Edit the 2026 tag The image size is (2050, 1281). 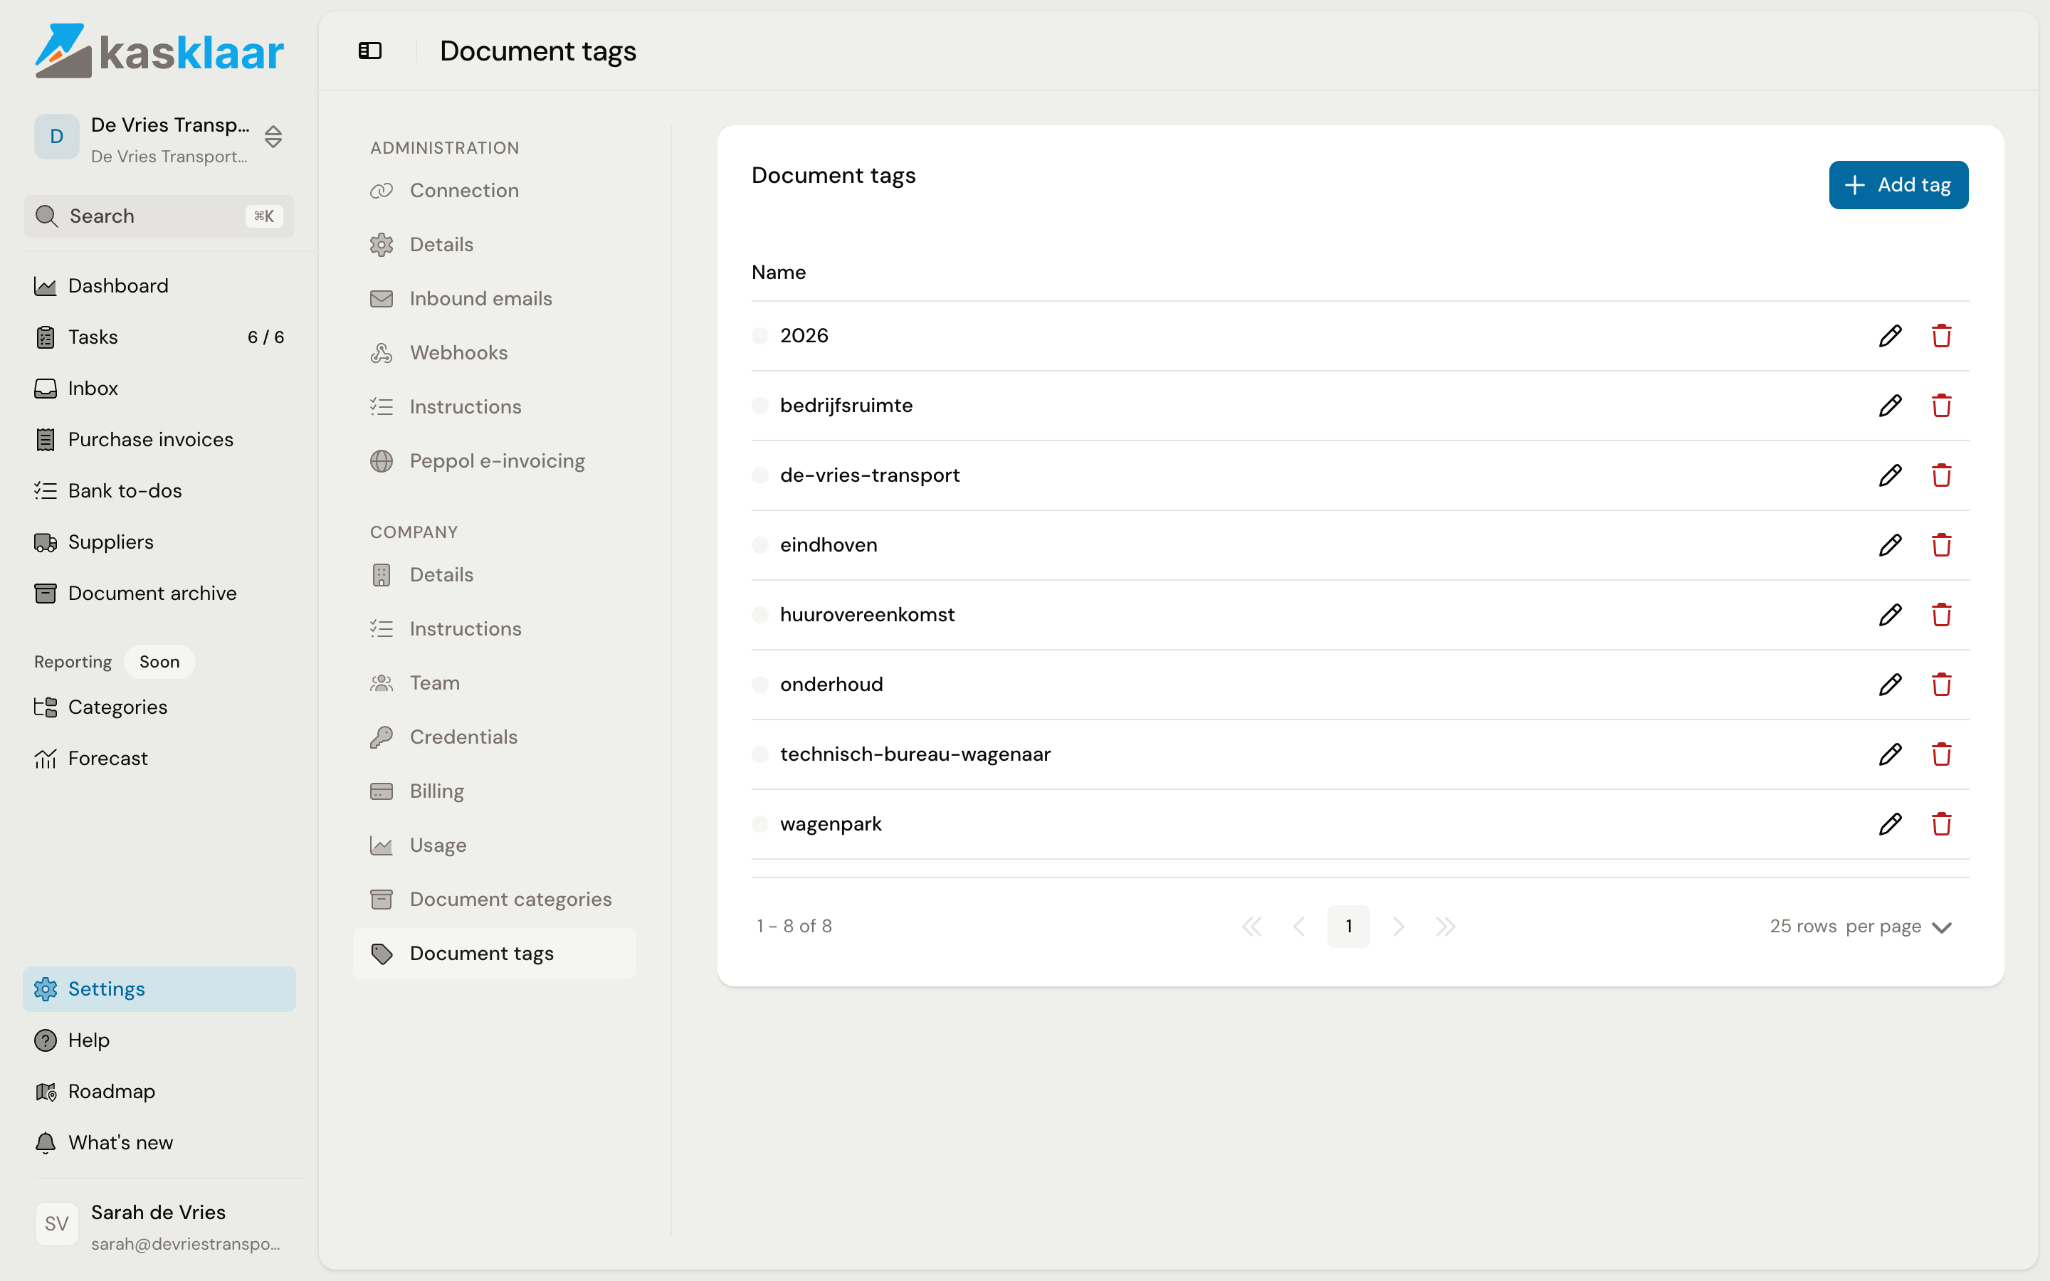pyautogui.click(x=1890, y=335)
